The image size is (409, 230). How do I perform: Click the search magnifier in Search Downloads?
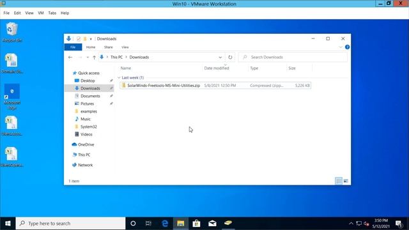(245, 57)
